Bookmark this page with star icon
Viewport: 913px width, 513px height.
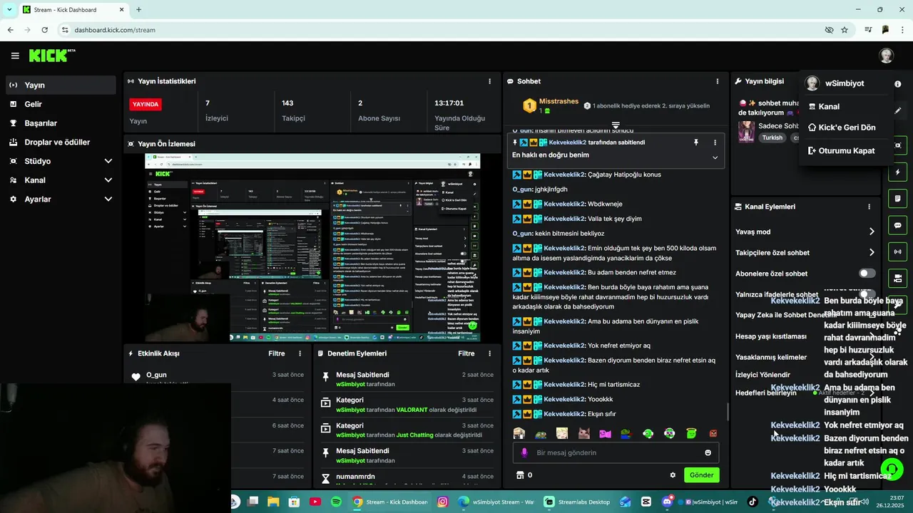(x=845, y=30)
